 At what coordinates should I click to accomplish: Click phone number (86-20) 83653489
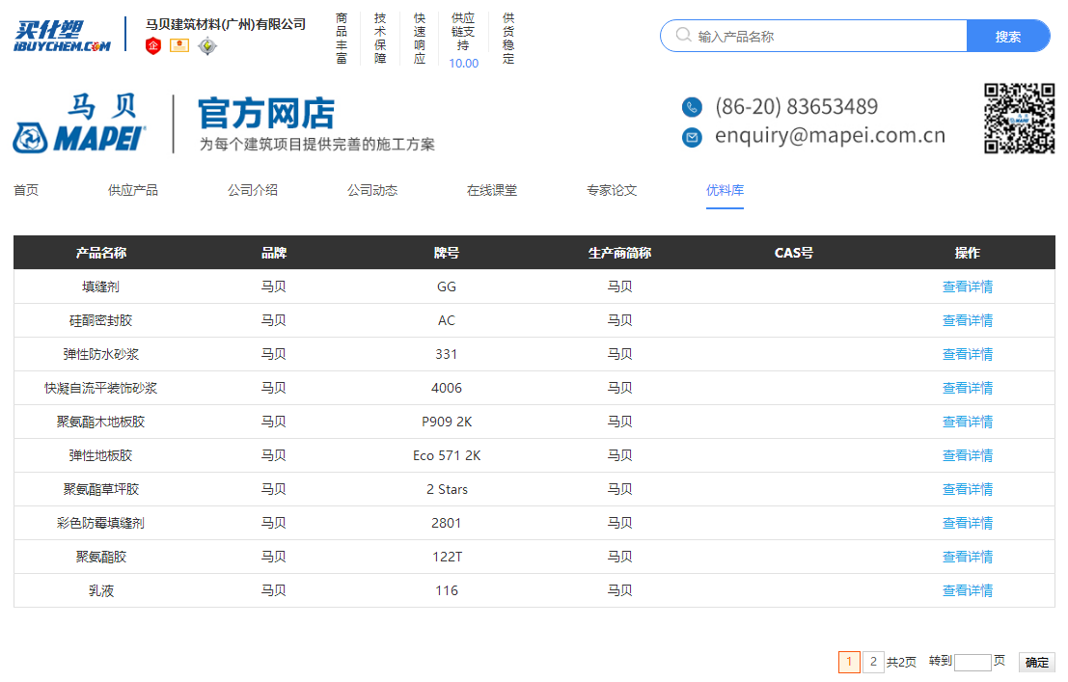tap(796, 107)
